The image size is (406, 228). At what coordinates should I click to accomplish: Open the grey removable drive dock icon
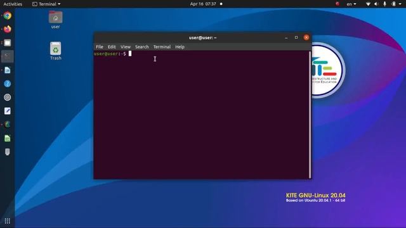tap(7, 152)
